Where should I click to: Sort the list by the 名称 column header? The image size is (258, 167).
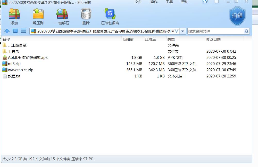pyautogui.click(x=6, y=39)
